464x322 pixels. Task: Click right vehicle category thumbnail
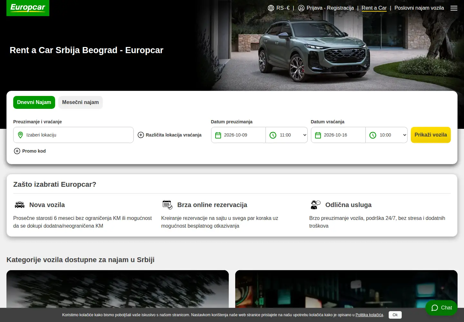(x=346, y=289)
